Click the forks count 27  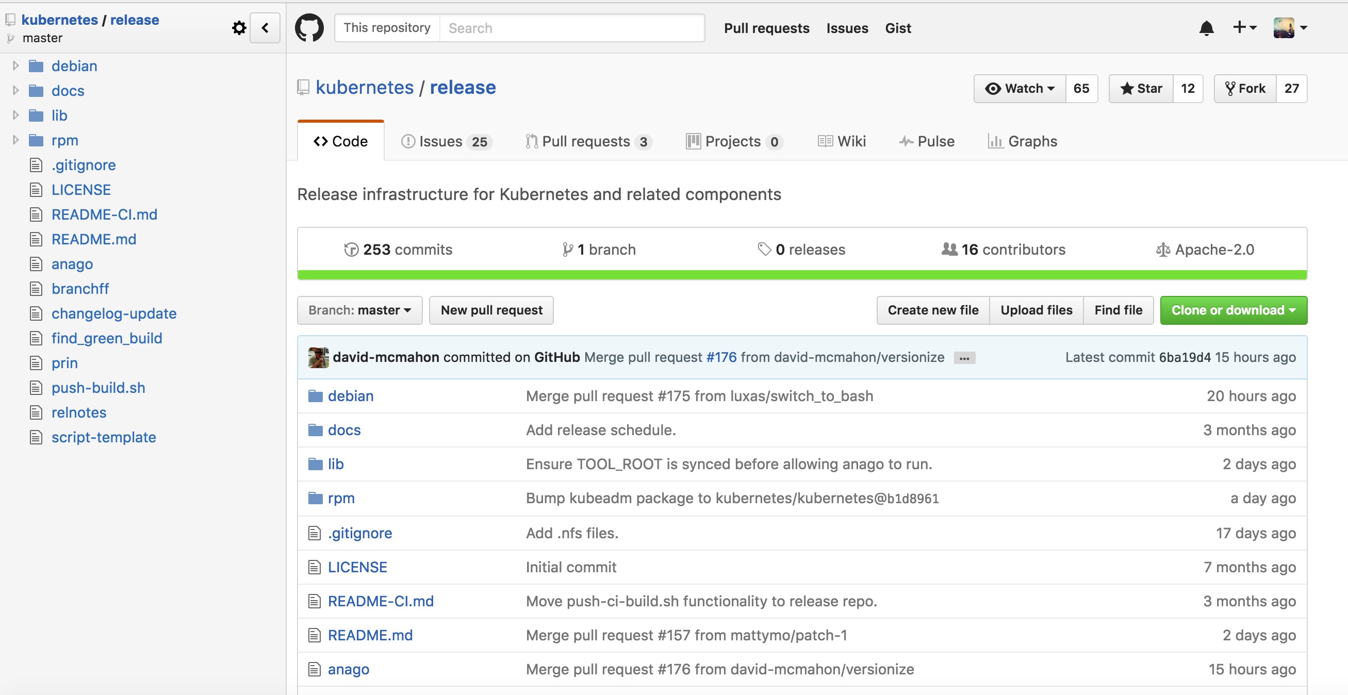point(1291,89)
